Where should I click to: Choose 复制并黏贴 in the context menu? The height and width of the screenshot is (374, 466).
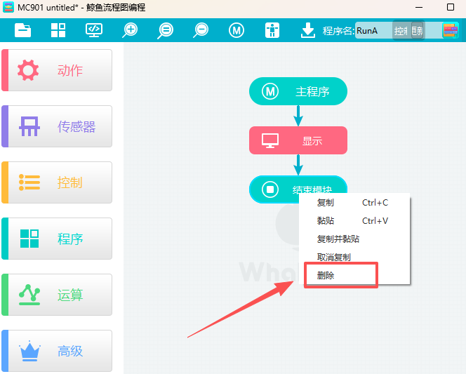(338, 239)
